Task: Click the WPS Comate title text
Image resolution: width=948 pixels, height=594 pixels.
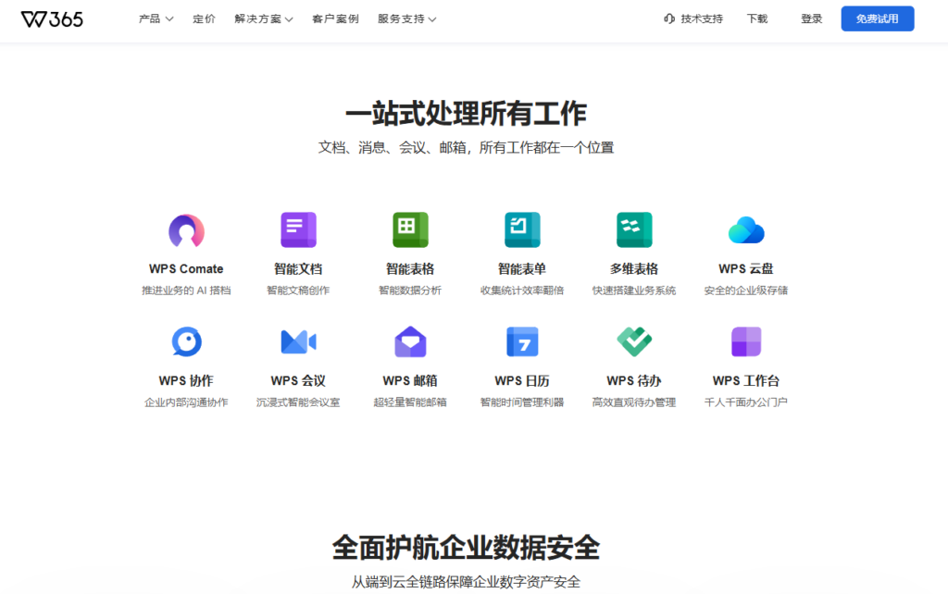Action: point(186,269)
